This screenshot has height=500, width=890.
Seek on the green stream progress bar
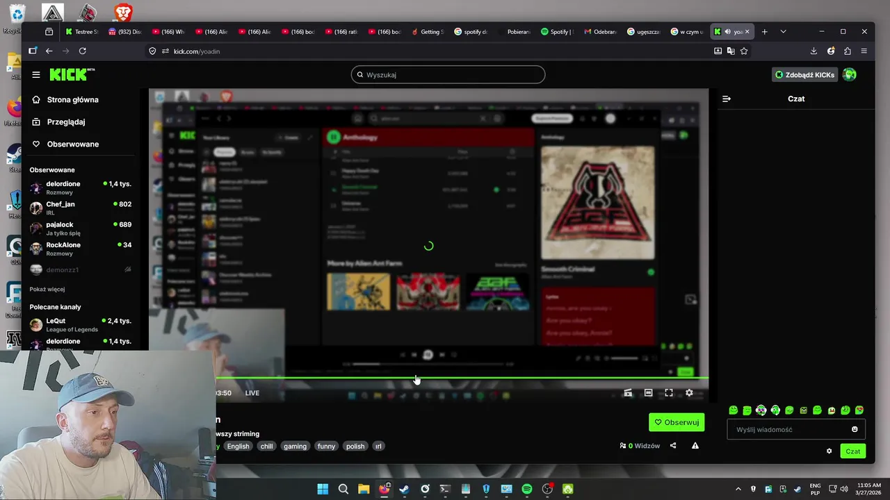coord(462,378)
